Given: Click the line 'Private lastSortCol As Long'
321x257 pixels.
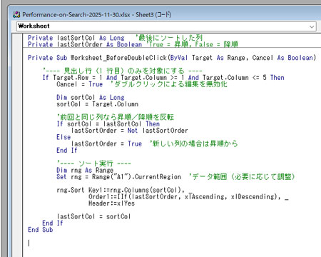Looking at the screenshot, I should pos(115,38).
